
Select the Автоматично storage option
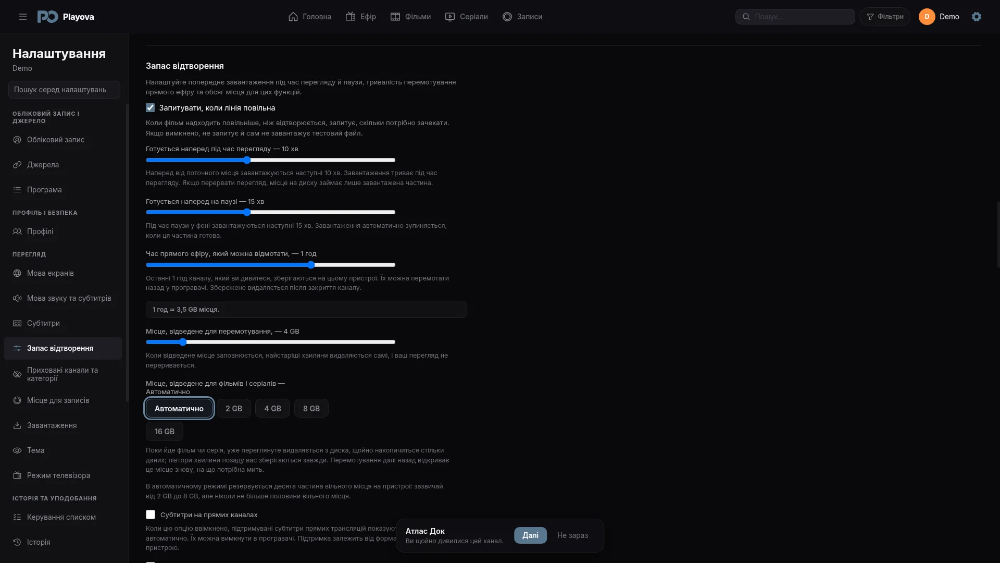(x=179, y=408)
